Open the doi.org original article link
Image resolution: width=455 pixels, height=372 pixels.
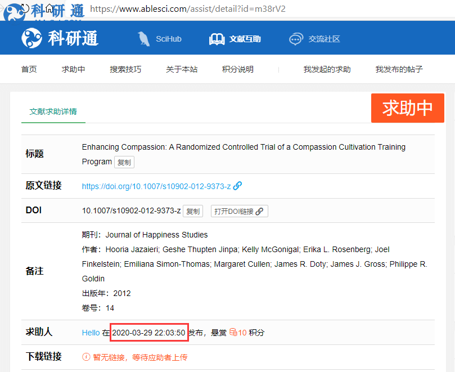coord(156,186)
